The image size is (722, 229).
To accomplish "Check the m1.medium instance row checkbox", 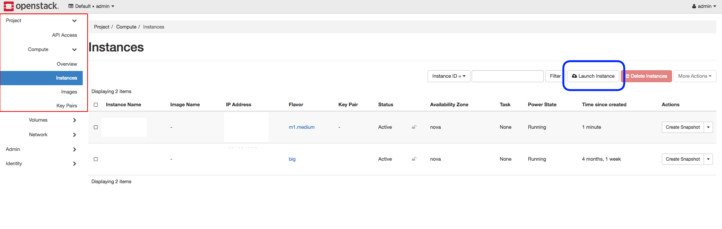I will (x=96, y=127).
